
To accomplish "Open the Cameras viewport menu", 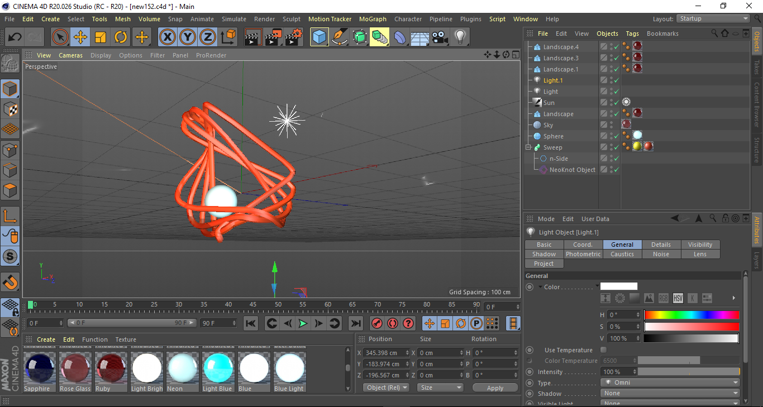I will (71, 55).
